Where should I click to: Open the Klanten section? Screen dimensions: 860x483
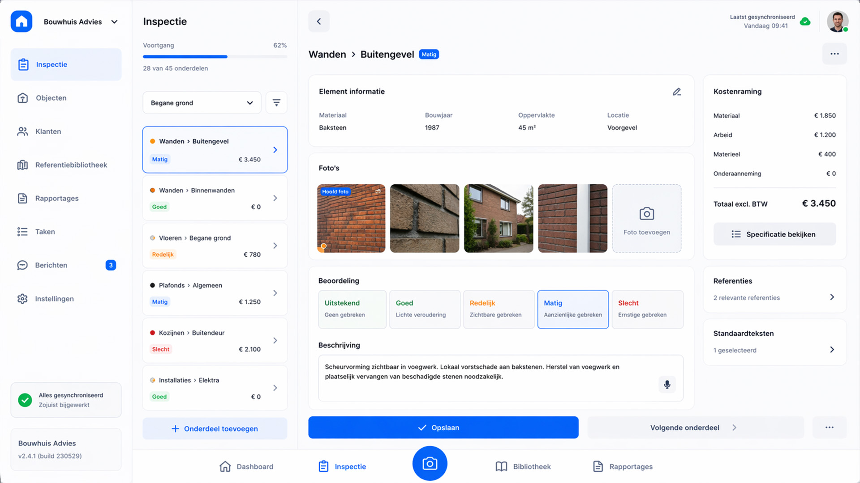[66, 131]
